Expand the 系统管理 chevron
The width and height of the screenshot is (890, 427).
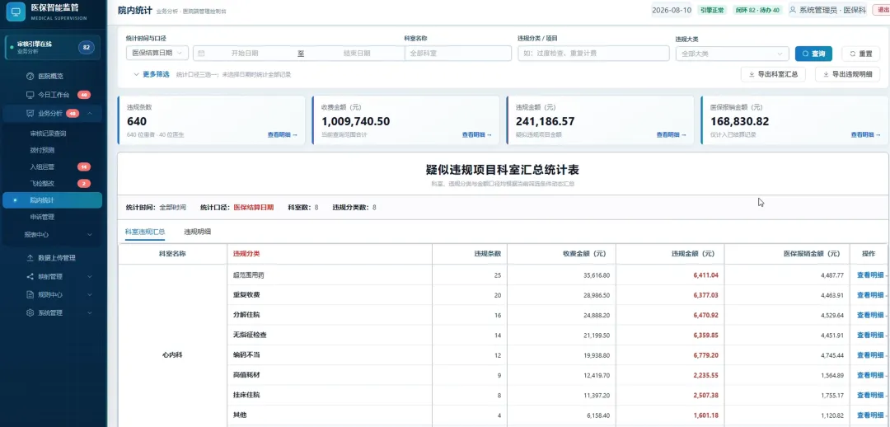(90, 313)
